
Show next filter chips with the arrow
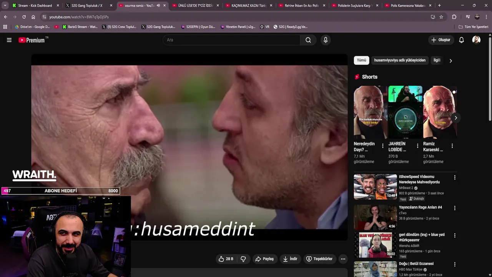tap(450, 61)
